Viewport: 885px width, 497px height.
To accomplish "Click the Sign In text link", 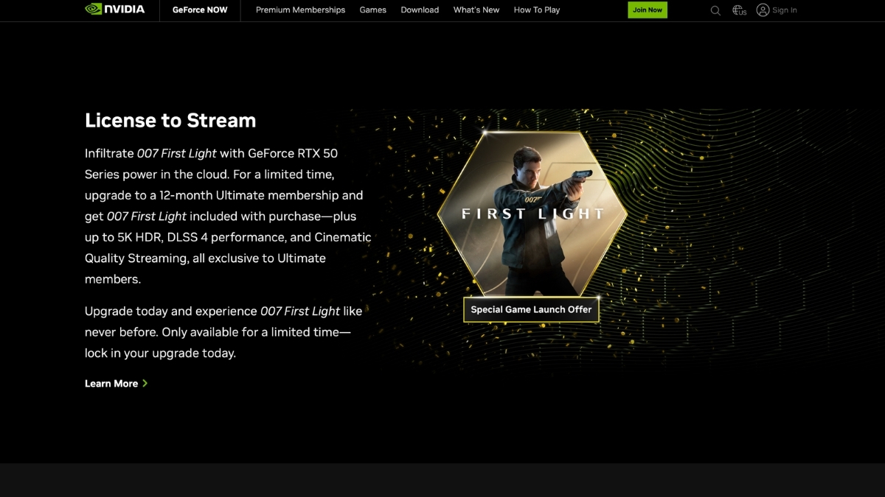I will pos(785,10).
